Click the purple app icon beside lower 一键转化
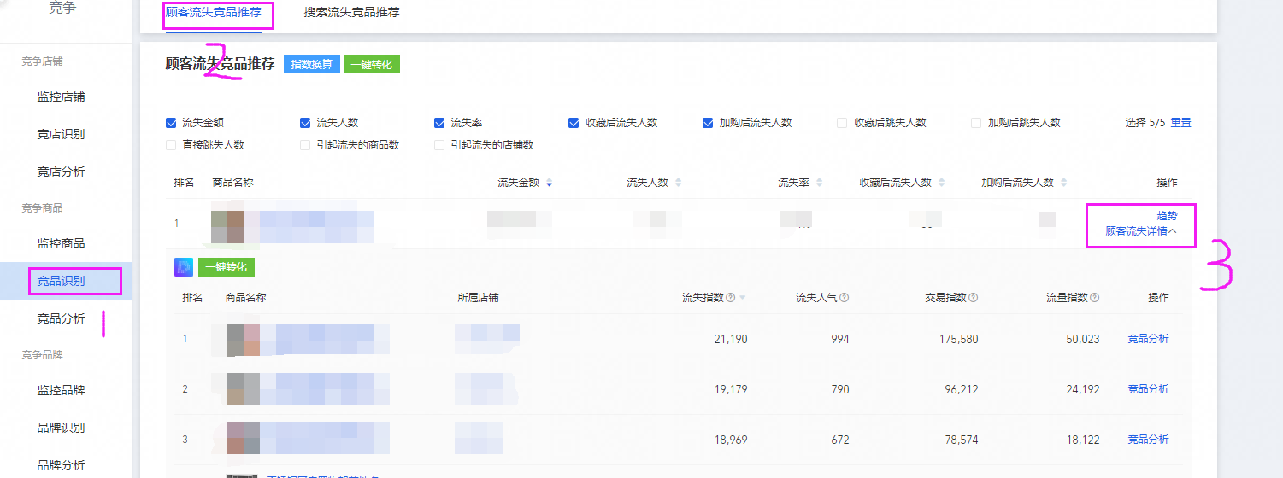Image resolution: width=1283 pixels, height=478 pixels. (184, 267)
